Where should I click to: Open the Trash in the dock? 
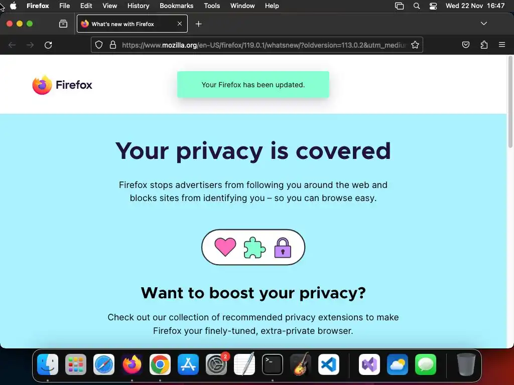(x=466, y=364)
